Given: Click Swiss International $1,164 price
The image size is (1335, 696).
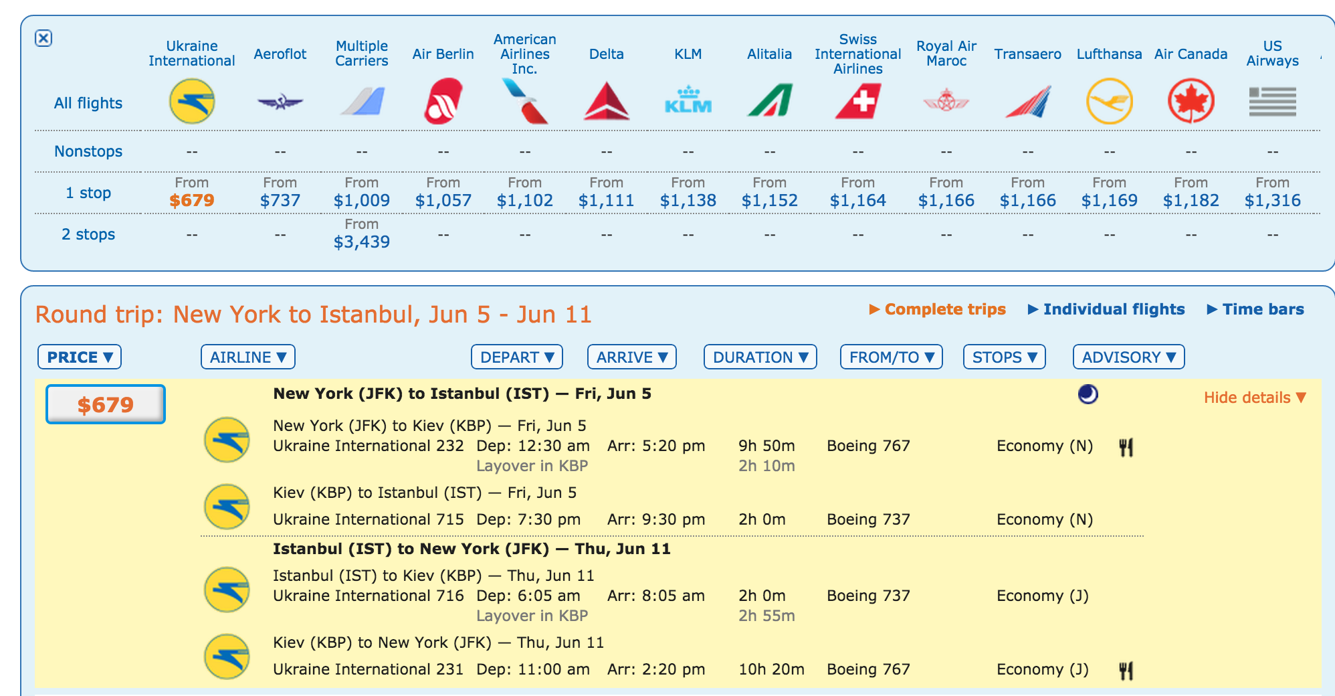Looking at the screenshot, I should click(x=858, y=200).
